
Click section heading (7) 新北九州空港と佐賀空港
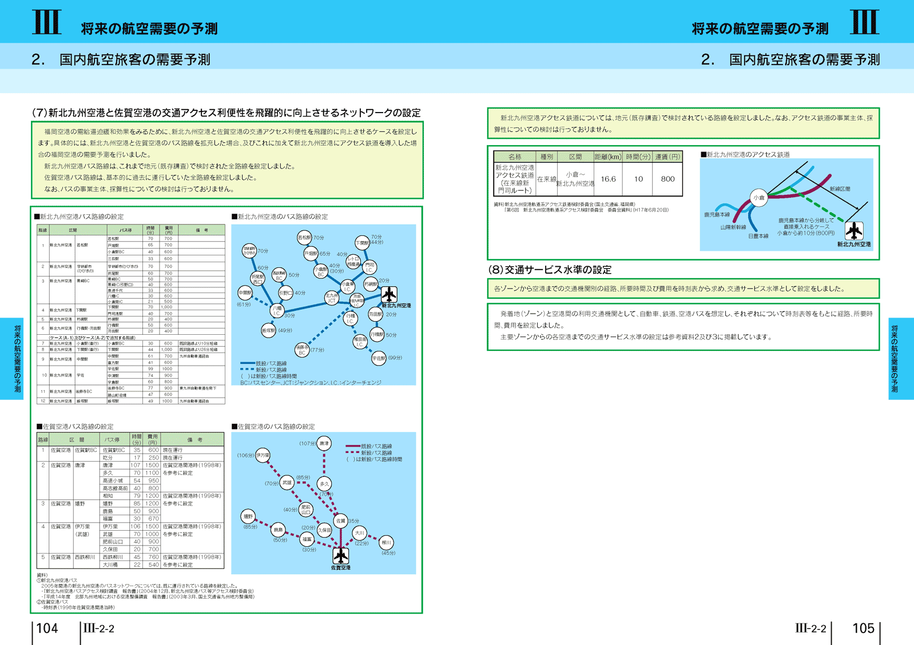[226, 113]
